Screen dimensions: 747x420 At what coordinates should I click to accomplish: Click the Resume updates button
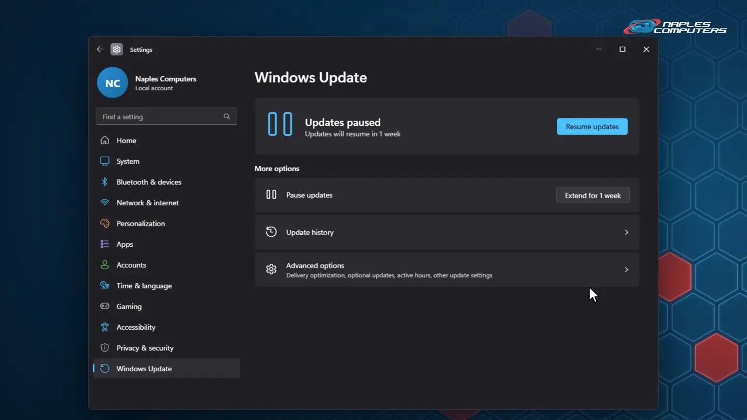592,127
